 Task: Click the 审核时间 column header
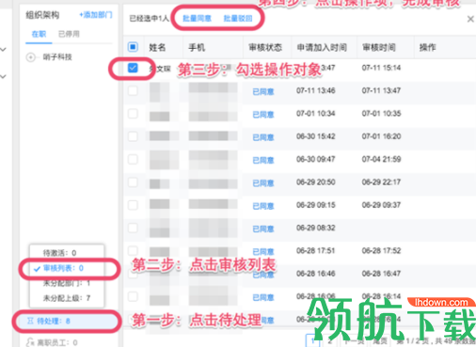(379, 48)
